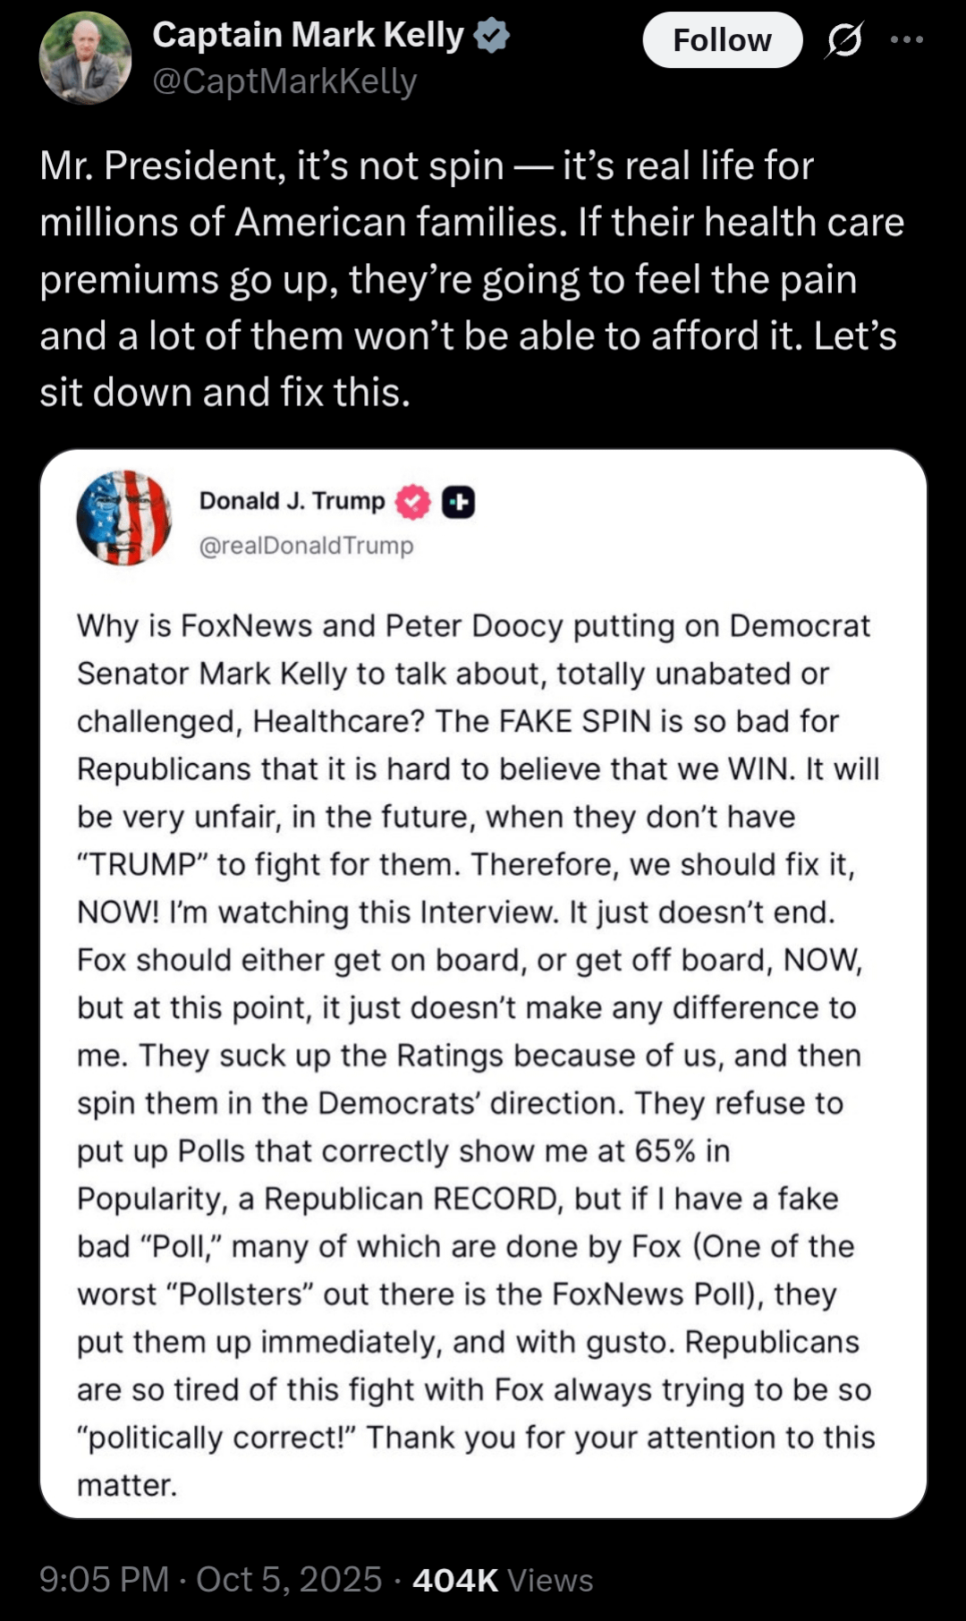Click the 9:05 PM timestamp

(104, 1580)
